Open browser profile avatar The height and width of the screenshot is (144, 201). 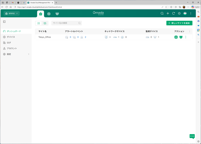point(184,7)
